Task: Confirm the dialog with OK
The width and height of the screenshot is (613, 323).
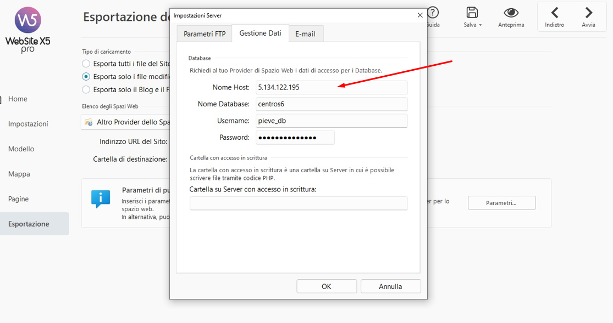Action: click(x=327, y=286)
